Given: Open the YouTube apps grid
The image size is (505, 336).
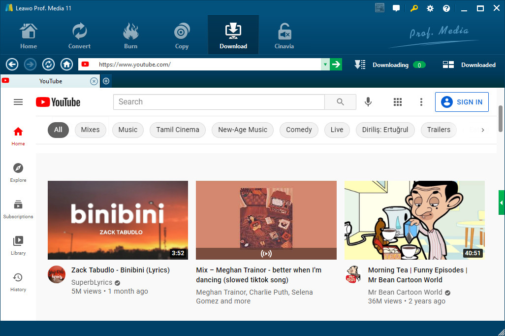Looking at the screenshot, I should click(398, 102).
